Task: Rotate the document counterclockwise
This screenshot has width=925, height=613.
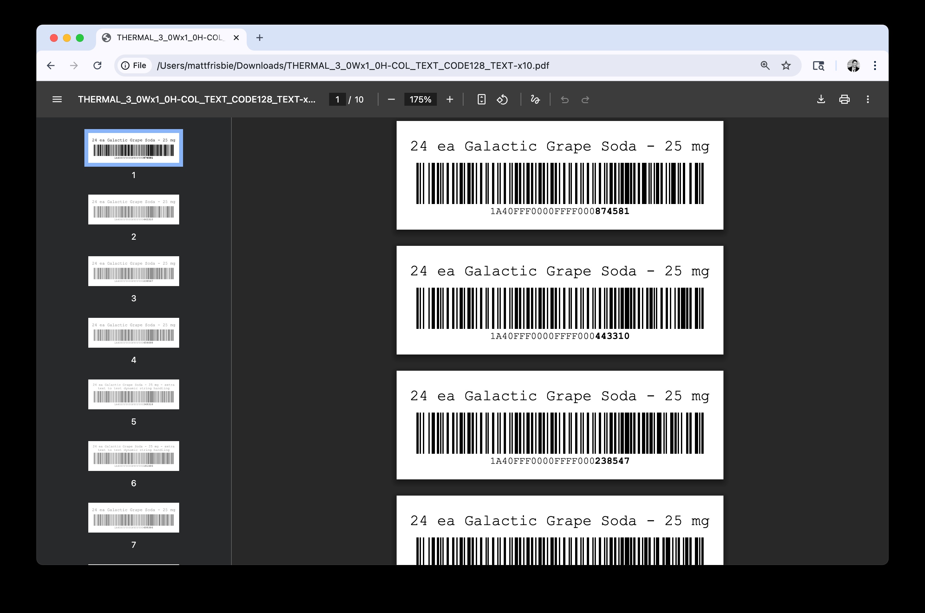Action: [502, 99]
